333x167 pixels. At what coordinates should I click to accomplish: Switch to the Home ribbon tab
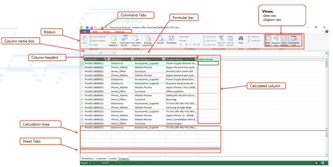tap(95, 32)
